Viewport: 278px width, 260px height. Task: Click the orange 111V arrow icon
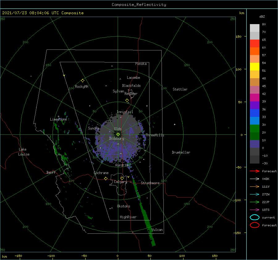click(x=255, y=186)
